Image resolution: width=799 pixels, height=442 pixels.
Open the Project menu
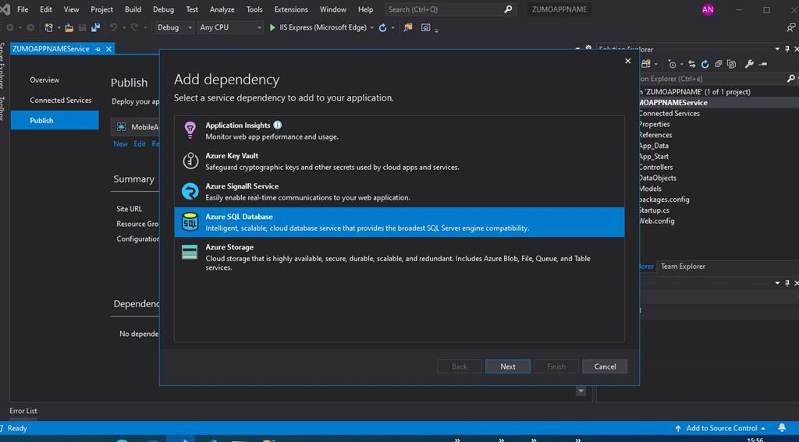point(101,9)
